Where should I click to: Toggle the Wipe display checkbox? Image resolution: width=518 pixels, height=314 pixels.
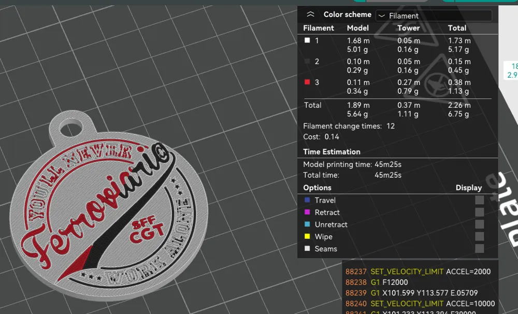479,236
